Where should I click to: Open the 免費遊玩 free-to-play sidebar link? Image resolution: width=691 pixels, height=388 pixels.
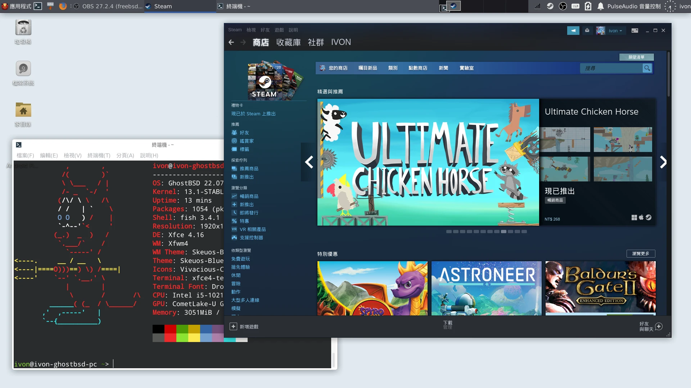pos(240,259)
